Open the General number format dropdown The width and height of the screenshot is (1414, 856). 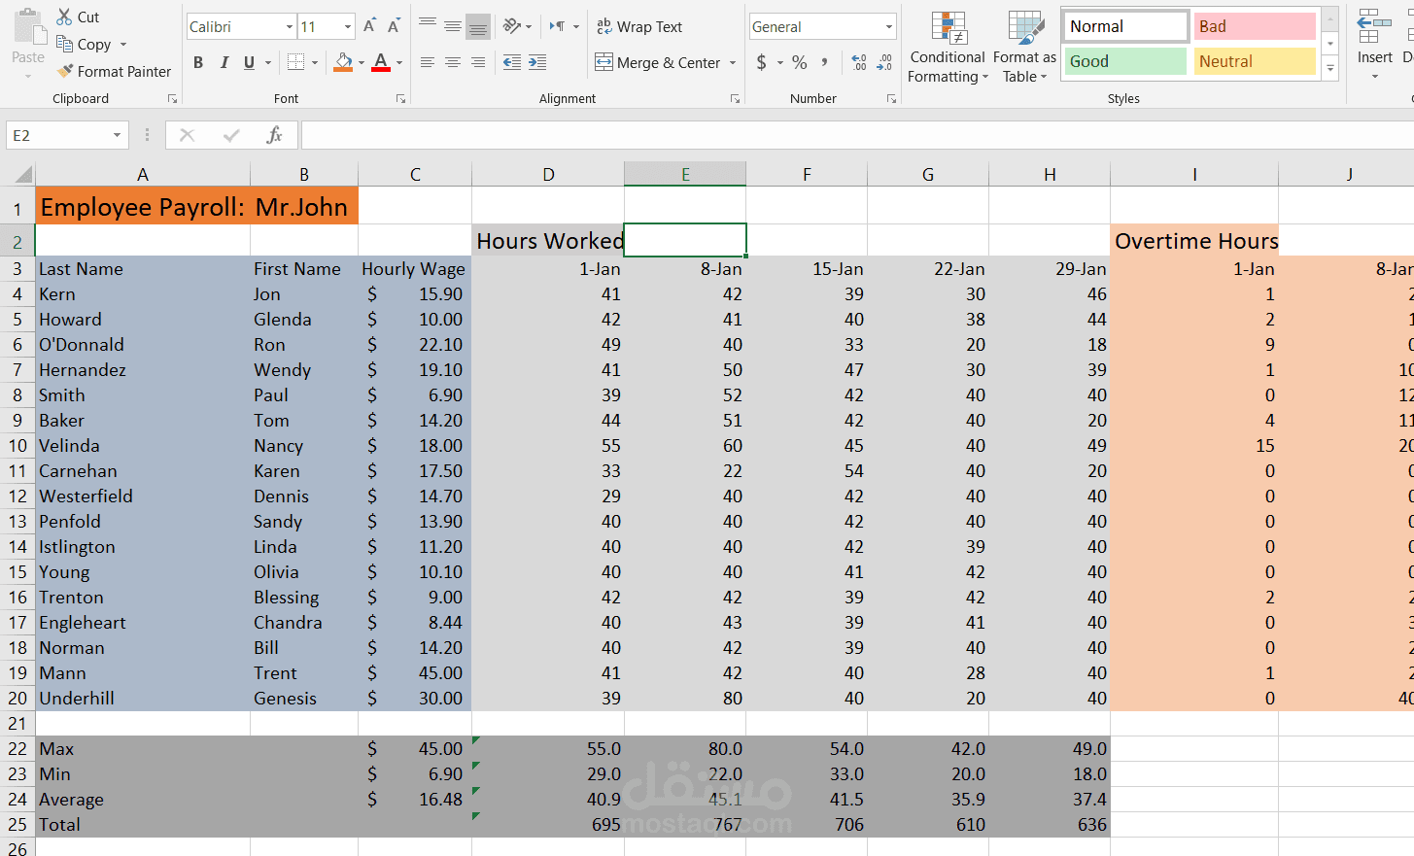click(890, 26)
